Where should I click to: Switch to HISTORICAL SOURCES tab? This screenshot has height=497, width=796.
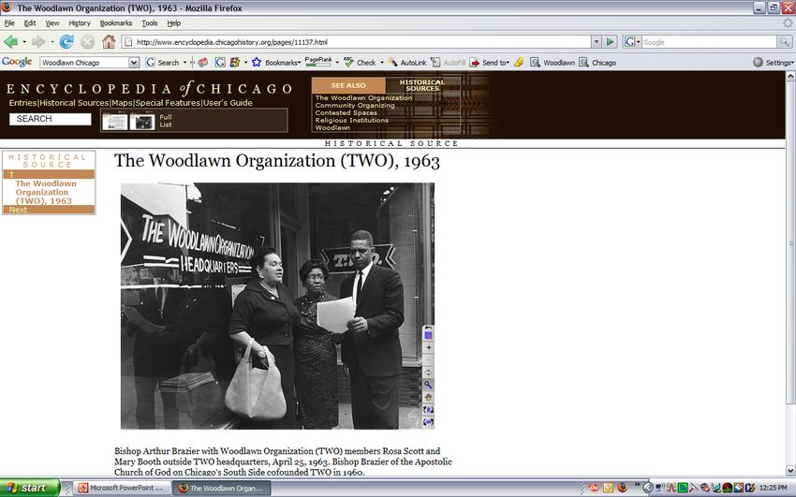point(422,85)
